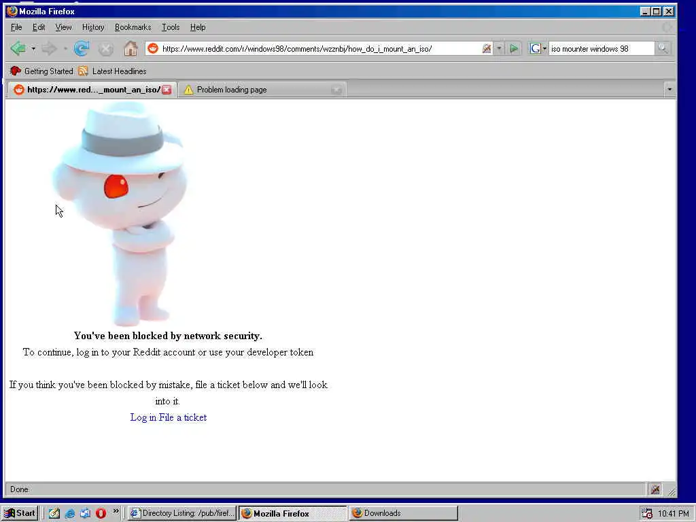Click the broken security icon in address bar

tap(487, 48)
